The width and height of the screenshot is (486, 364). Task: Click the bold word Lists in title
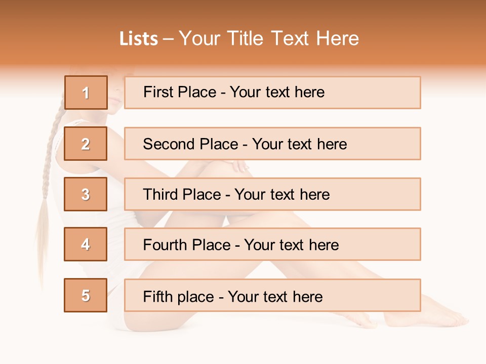point(139,39)
